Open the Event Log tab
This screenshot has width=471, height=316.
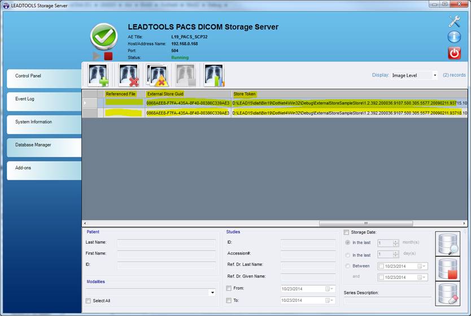click(44, 101)
